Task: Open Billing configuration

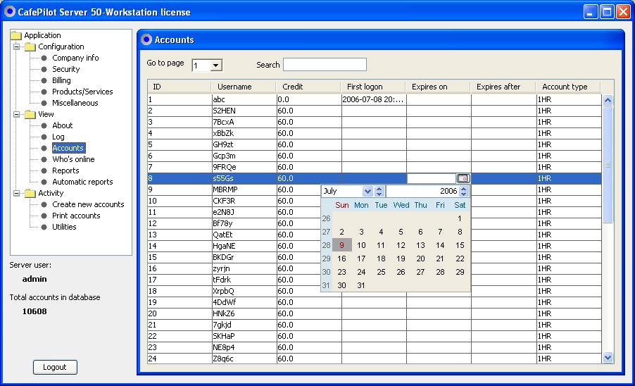Action: pyautogui.click(x=61, y=80)
